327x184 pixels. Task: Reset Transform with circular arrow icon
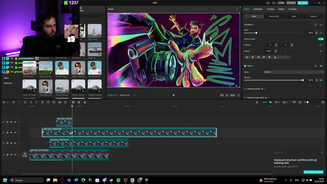pos(315,25)
